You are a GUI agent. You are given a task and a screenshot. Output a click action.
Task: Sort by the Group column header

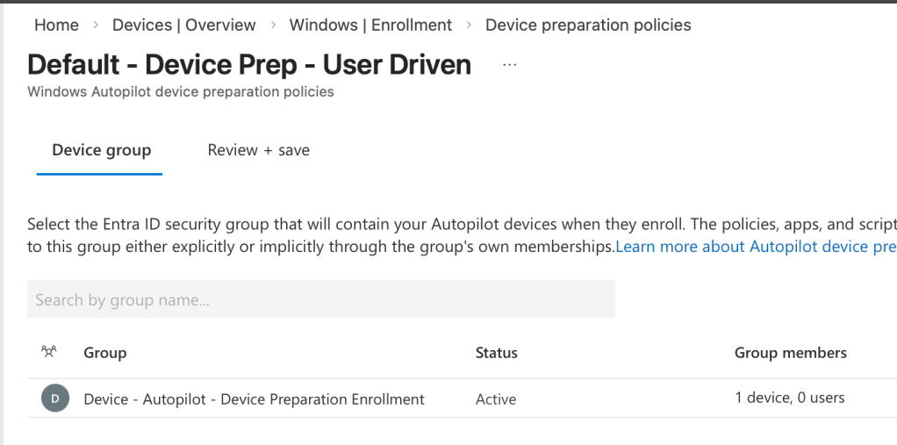click(105, 353)
